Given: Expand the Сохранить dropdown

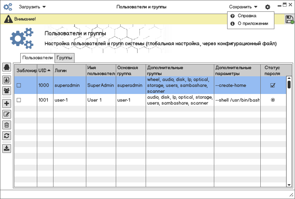Looking at the screenshot, I should tap(243, 7).
